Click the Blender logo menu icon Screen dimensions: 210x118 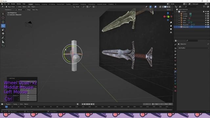pos(2,4)
